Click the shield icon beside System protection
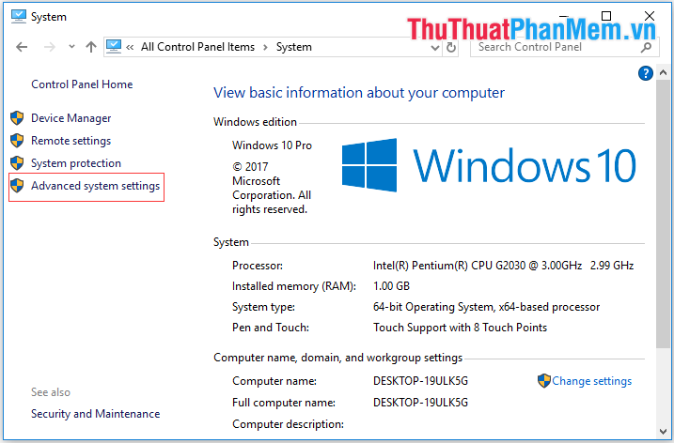The image size is (674, 443). click(17, 162)
